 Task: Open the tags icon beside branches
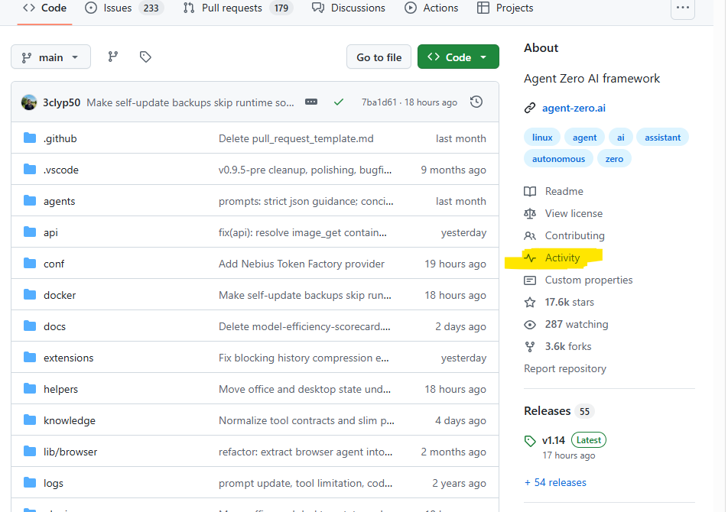pos(145,57)
